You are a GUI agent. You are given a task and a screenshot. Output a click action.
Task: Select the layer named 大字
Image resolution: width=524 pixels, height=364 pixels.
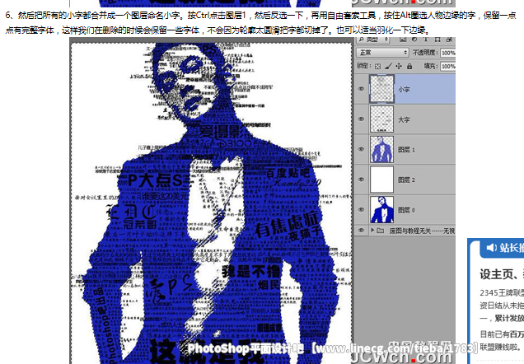coord(404,119)
